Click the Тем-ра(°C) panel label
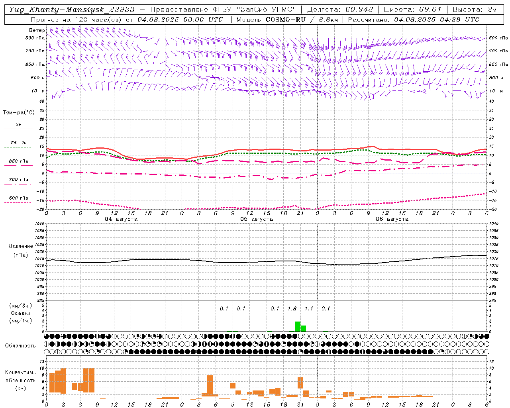 (19, 112)
